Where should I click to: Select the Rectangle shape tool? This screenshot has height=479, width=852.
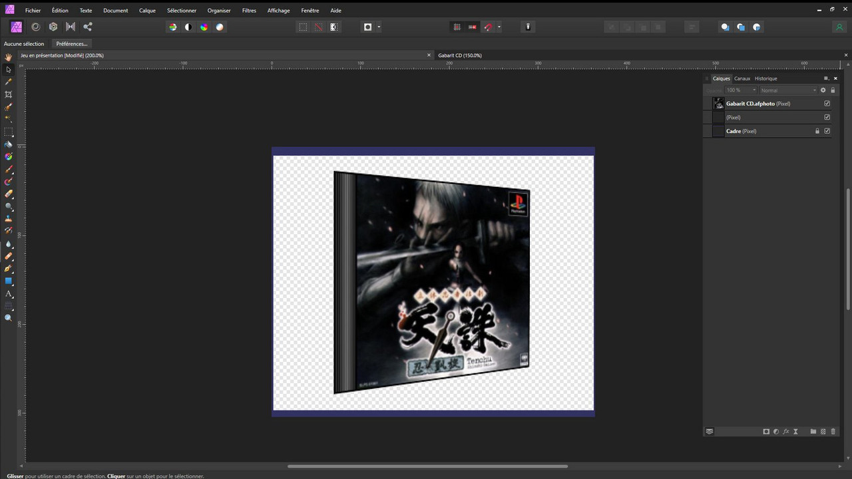[x=9, y=281]
